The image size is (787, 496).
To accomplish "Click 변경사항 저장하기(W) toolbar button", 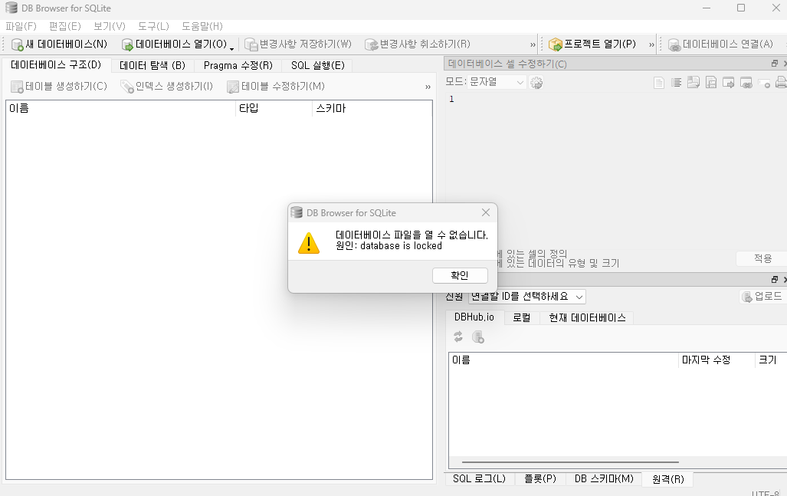I will click(298, 44).
